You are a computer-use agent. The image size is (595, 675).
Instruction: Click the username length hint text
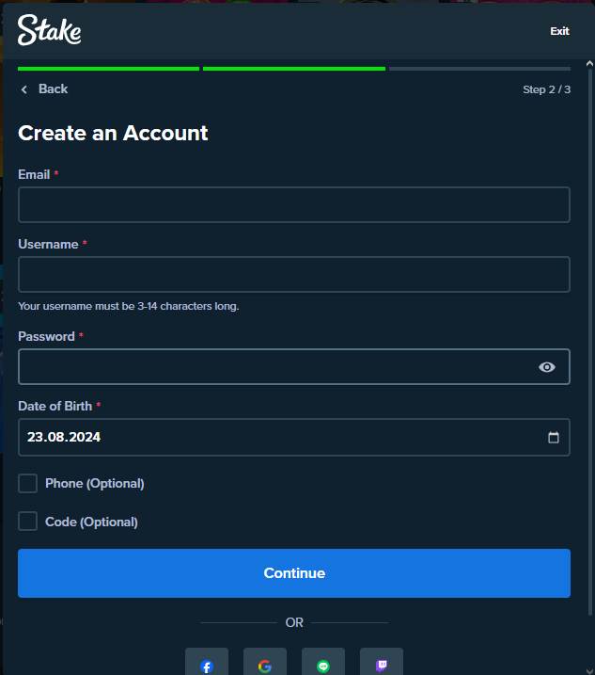coord(129,306)
